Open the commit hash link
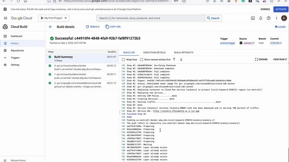This screenshot has height=162, width=289. [x=276, y=43]
